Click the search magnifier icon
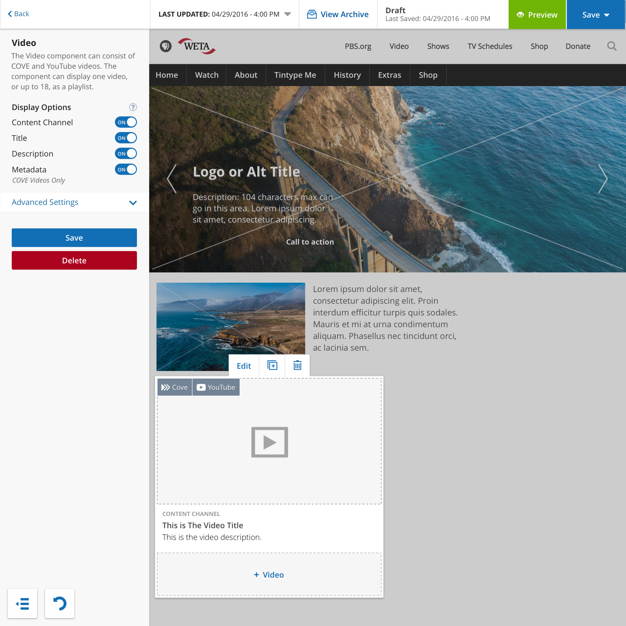 point(611,46)
